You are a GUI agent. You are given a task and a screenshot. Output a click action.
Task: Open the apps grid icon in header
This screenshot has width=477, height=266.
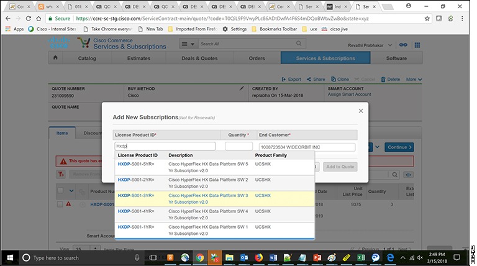(417, 45)
